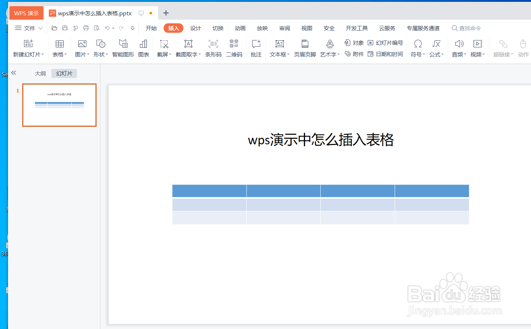Image resolution: width=531 pixels, height=329 pixels.
Task: Insert Slide Number (幻灯片编号)
Action: coord(385,43)
